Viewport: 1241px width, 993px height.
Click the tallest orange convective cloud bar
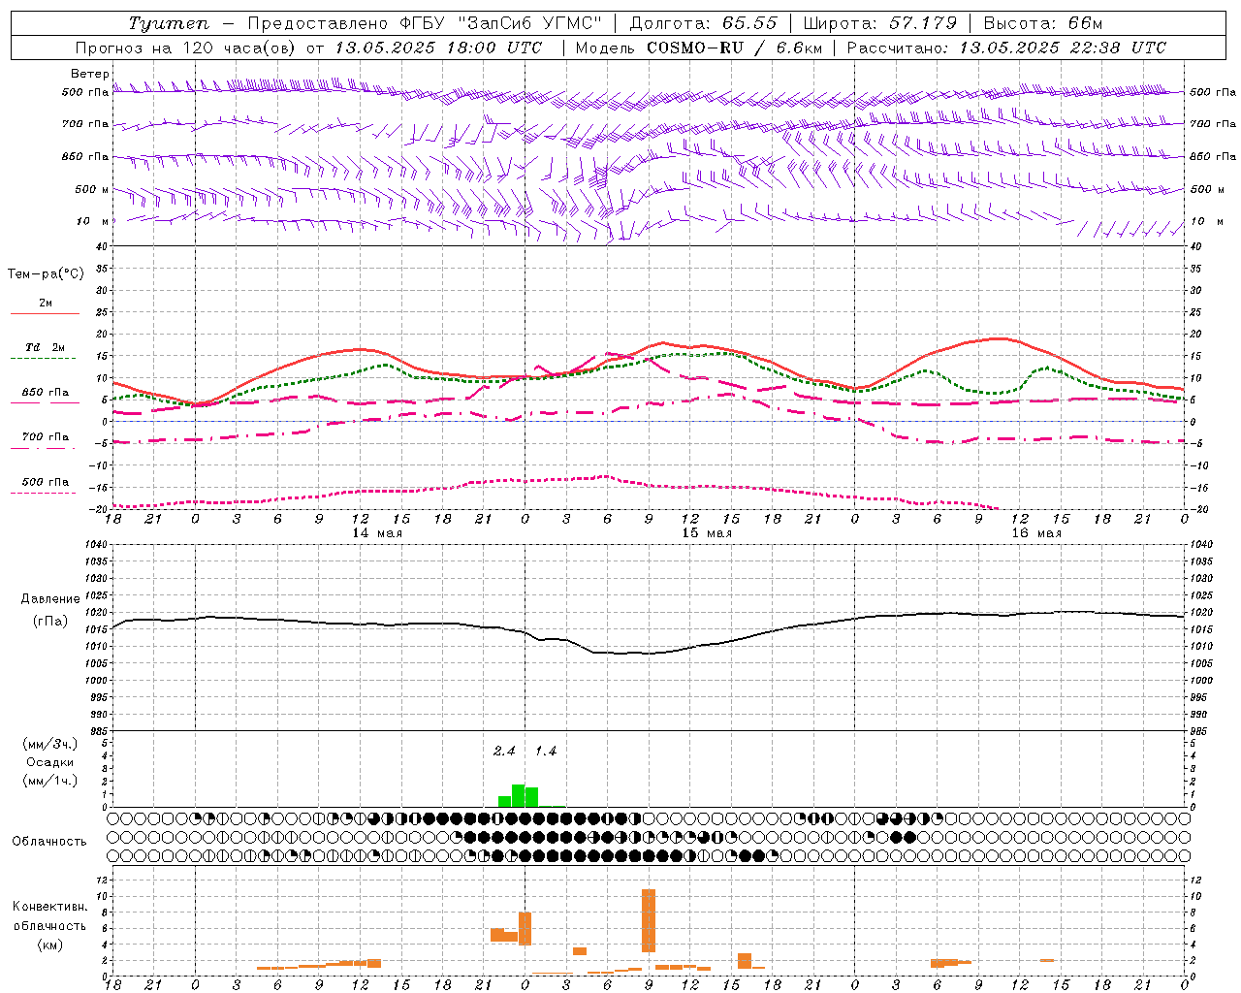(x=649, y=920)
